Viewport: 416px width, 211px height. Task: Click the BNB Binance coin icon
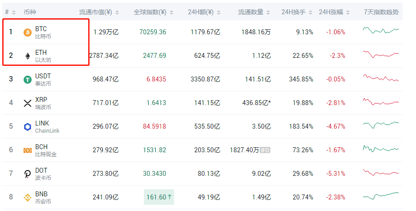point(27,198)
